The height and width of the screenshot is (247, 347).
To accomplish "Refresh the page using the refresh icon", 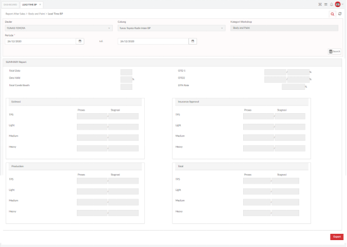I will [340, 14].
